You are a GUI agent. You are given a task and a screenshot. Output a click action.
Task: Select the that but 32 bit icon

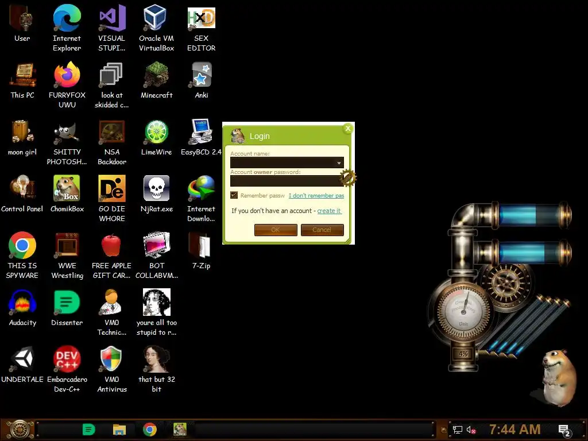156,369
